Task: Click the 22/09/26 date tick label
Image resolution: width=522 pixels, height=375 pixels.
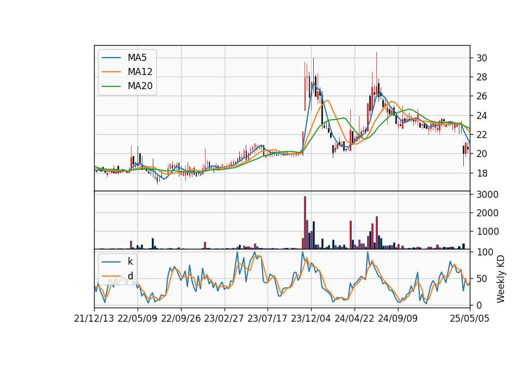Action: (181, 318)
